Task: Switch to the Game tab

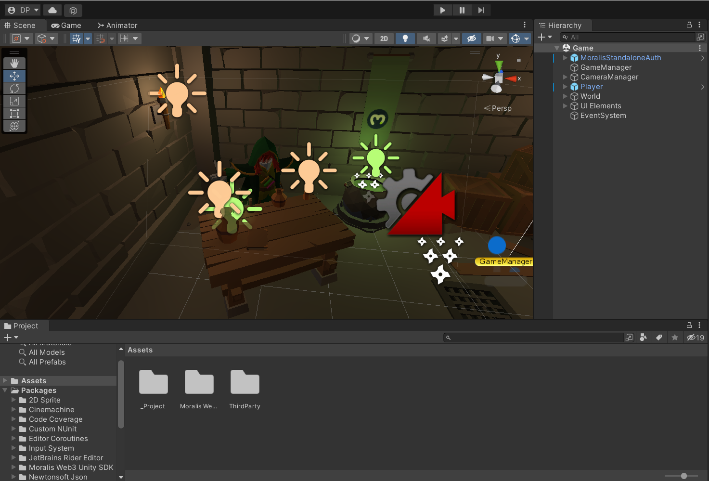Action: coord(66,25)
